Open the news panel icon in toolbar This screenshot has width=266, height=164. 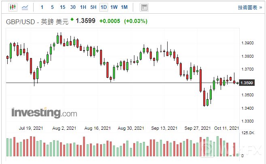tap(144, 7)
